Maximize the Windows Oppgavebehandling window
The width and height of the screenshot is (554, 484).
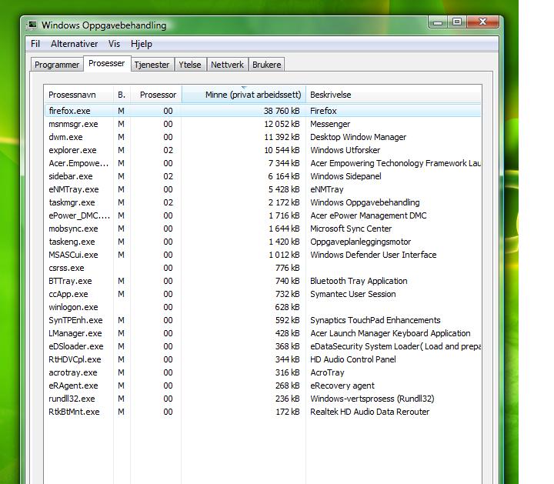click(456, 22)
